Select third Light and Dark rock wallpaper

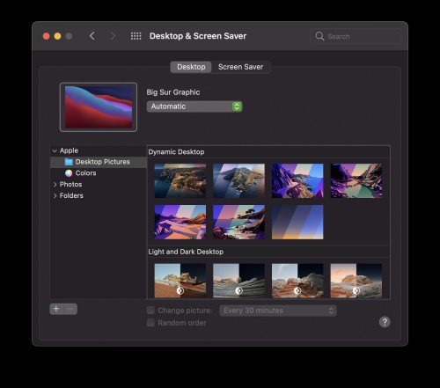297,281
